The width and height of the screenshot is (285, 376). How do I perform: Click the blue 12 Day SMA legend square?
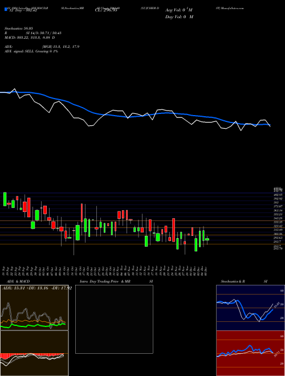click(6, 10)
